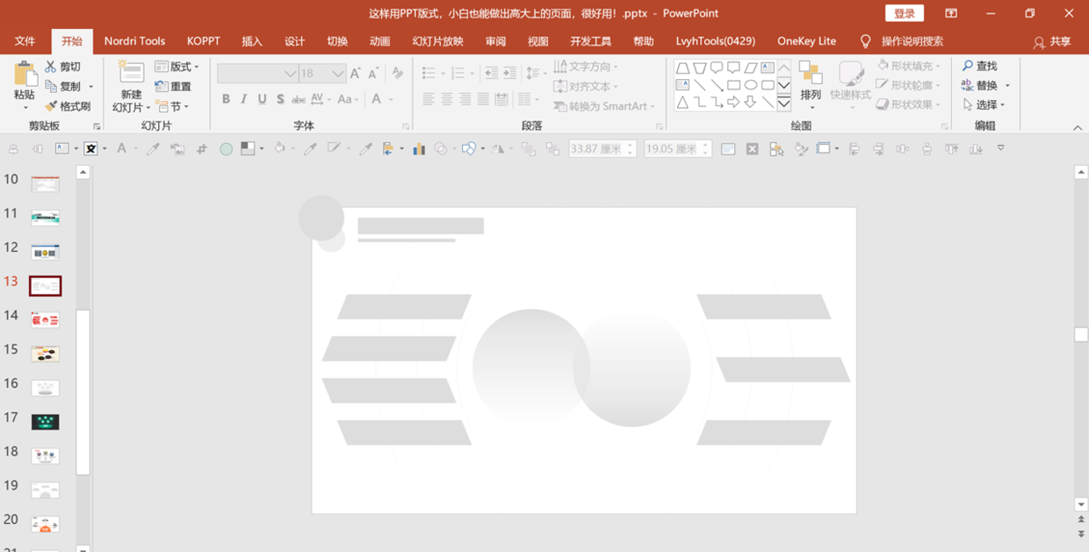This screenshot has width=1089, height=552.
Task: Click the X box icon in quick toolbar
Action: click(753, 149)
